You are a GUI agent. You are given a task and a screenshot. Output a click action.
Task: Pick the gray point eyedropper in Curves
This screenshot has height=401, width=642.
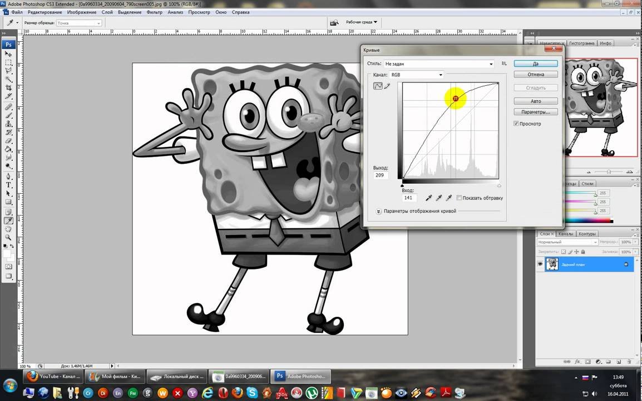439,198
